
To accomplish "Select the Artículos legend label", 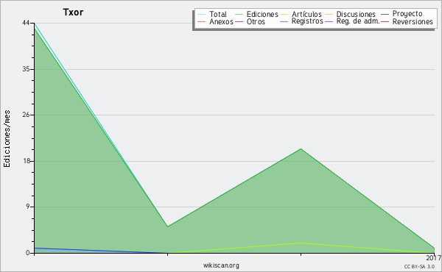I will [x=306, y=14].
